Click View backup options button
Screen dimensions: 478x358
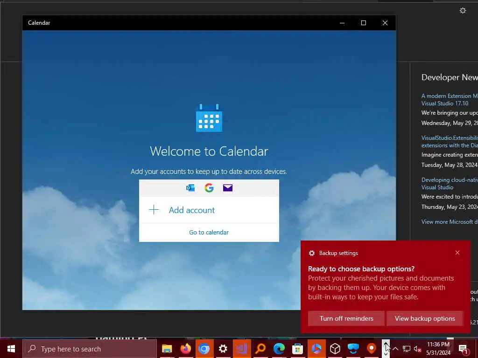pyautogui.click(x=425, y=318)
